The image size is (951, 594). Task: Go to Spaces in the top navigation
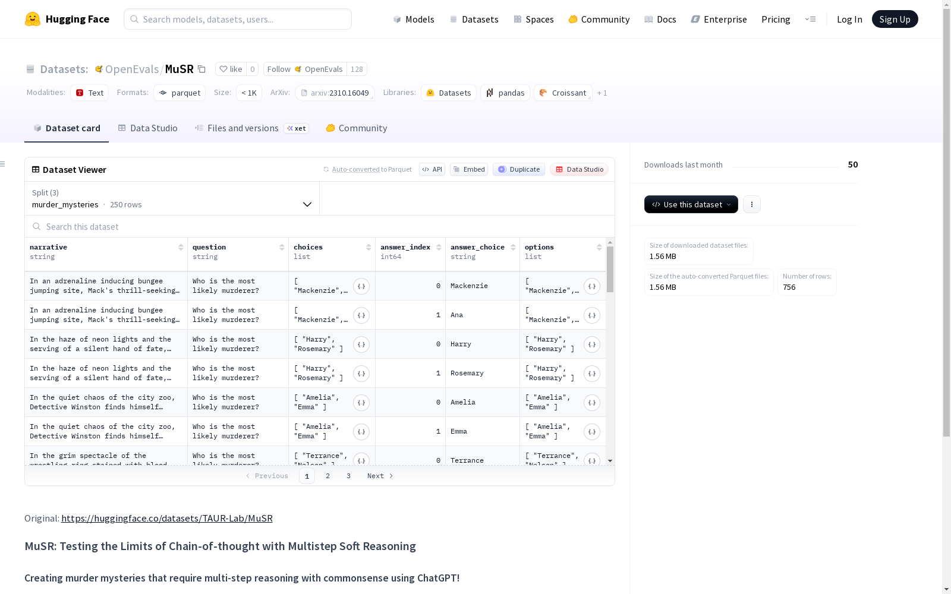coord(534,19)
